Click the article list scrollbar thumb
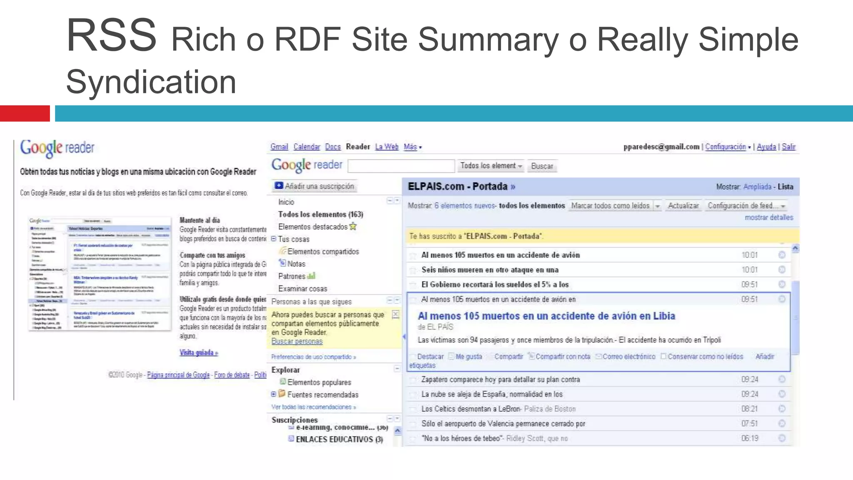The image size is (853, 480). (796, 317)
